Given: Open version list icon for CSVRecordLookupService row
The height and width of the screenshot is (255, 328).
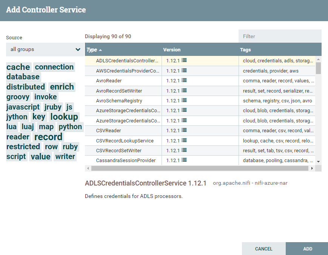Looking at the screenshot, I should pos(184,140).
